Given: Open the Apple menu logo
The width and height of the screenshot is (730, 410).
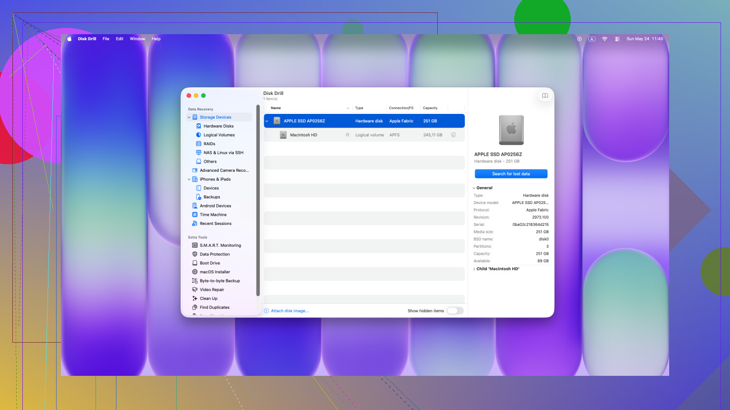Looking at the screenshot, I should click(69, 39).
